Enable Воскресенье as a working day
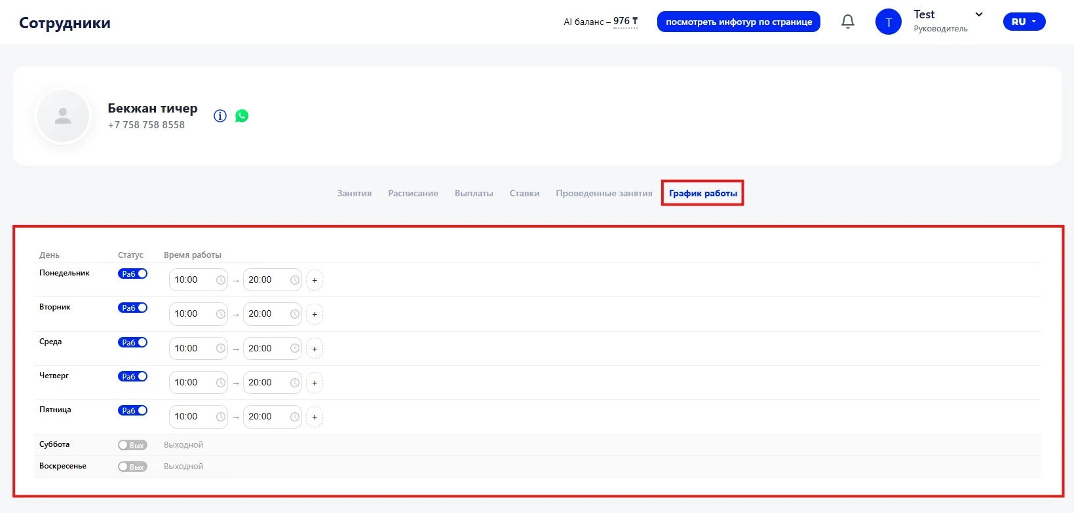The image size is (1074, 513). point(132,467)
